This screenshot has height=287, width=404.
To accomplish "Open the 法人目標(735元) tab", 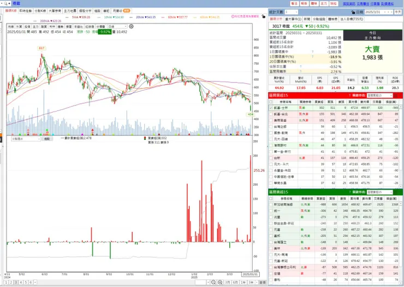I will [352, 19].
